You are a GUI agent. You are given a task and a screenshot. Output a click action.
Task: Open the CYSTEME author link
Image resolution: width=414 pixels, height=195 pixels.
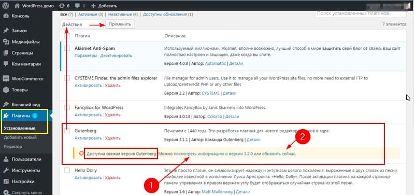click(211, 93)
